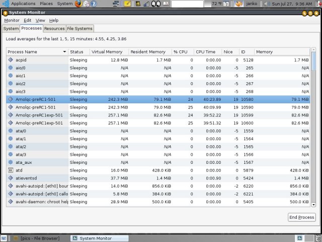
Task: Click the fish applet in top panel
Action: (x=238, y=4)
